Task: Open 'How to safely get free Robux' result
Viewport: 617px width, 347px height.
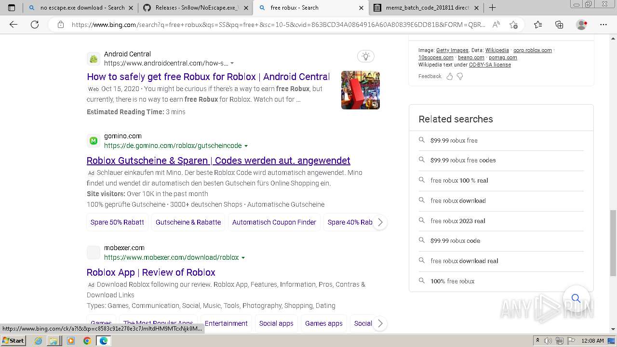Action: point(208,77)
